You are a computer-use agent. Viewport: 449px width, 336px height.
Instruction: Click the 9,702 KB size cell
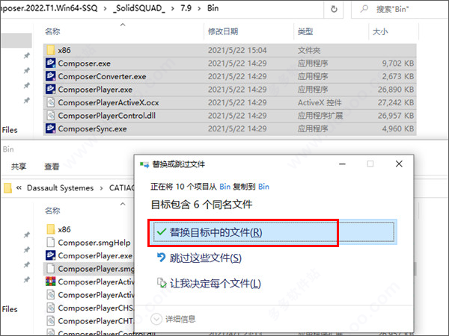pyautogui.click(x=398, y=63)
